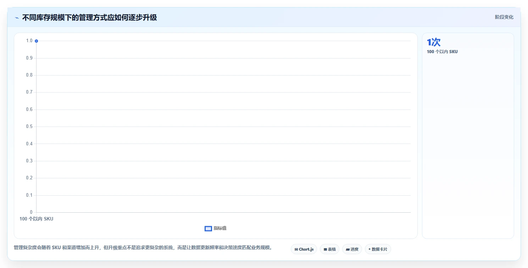Viewport: 528px width, 268px height.
Task: Click the 1次 stat value
Action: click(x=433, y=42)
